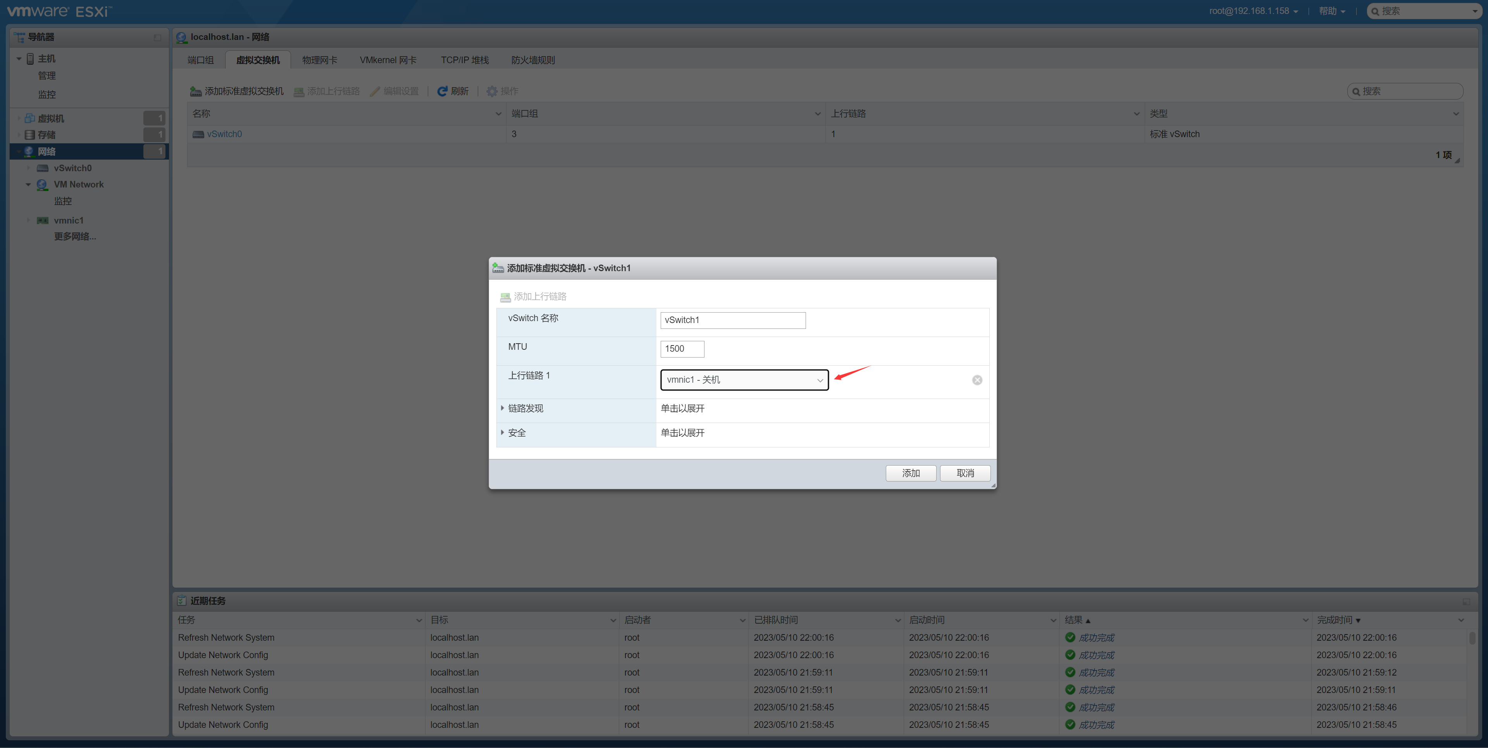This screenshot has width=1488, height=748.
Task: Switch to the VMkernel NICs tab
Action: click(x=387, y=60)
